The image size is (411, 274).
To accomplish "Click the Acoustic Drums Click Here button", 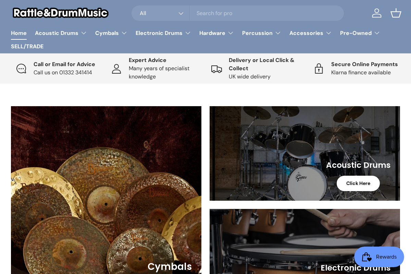I will coord(358,183).
